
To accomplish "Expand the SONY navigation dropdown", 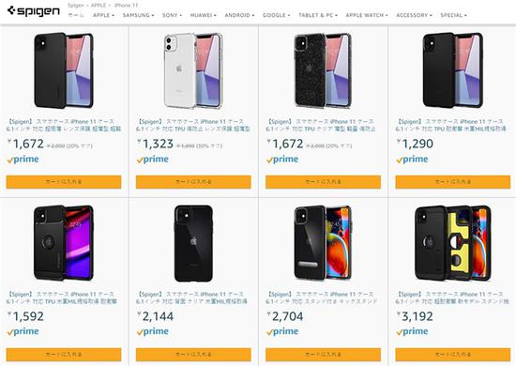I will (x=172, y=15).
